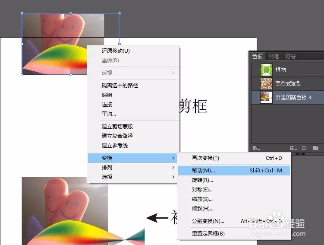Select the 新建图案色板 4 swatch
This screenshot has height=245, width=324.
coord(288,97)
